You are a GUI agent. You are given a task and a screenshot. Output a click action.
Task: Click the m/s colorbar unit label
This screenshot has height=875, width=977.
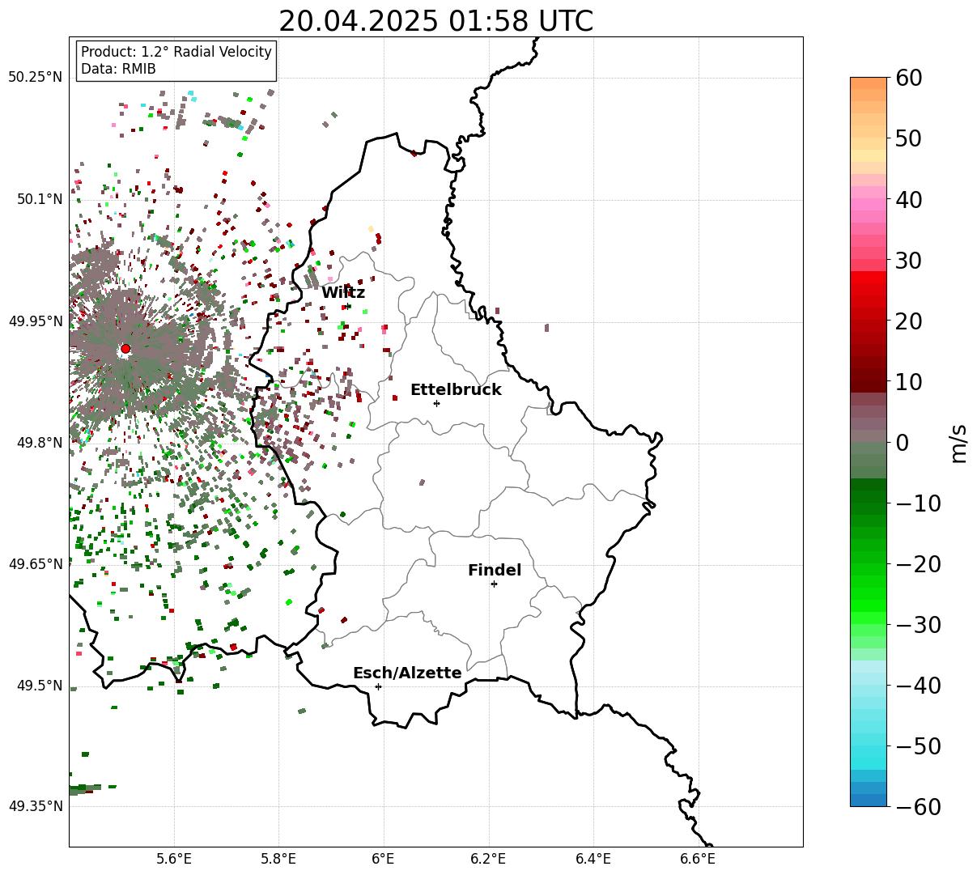click(x=959, y=442)
